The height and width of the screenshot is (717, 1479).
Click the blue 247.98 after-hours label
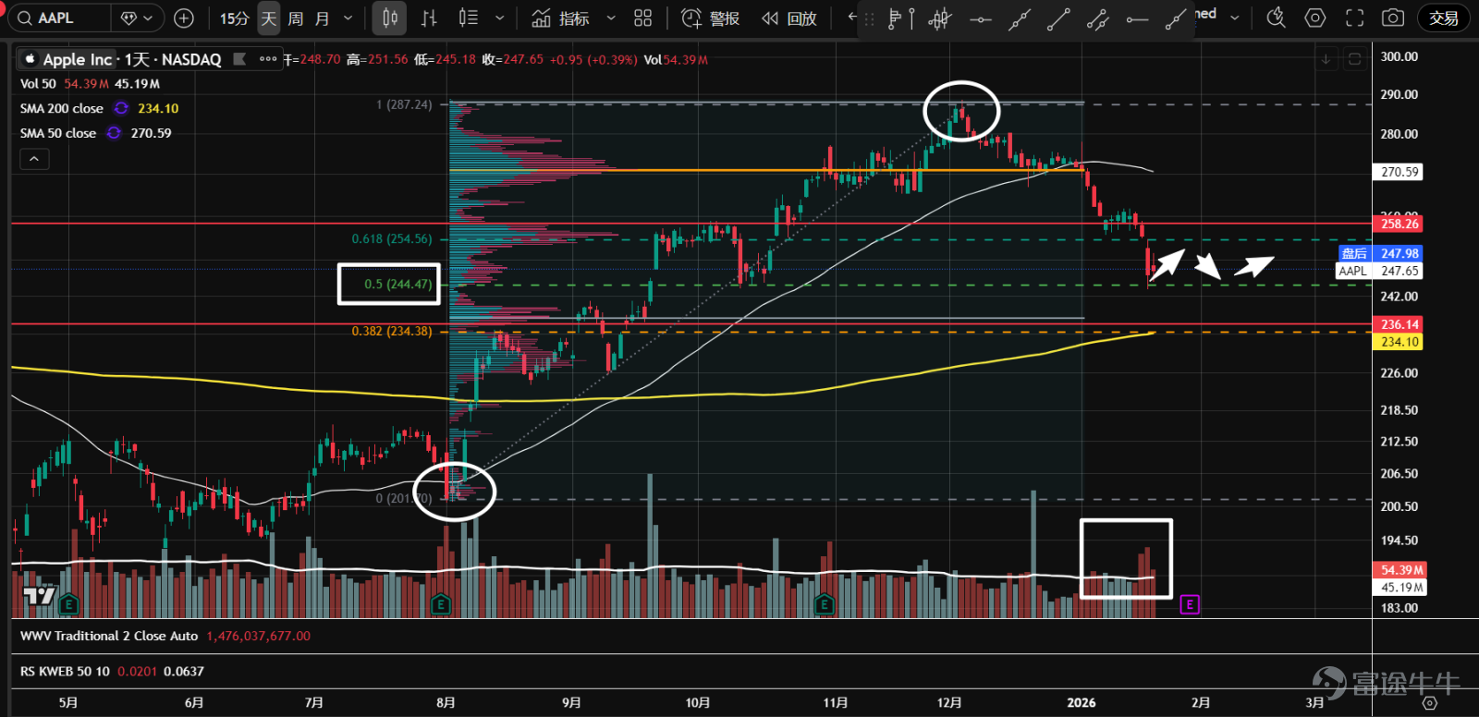(1381, 253)
